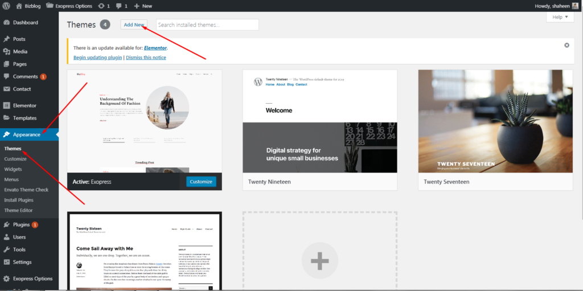Click the Exopress Options gear icon
Screen dimensions: 583x291
click(6, 278)
